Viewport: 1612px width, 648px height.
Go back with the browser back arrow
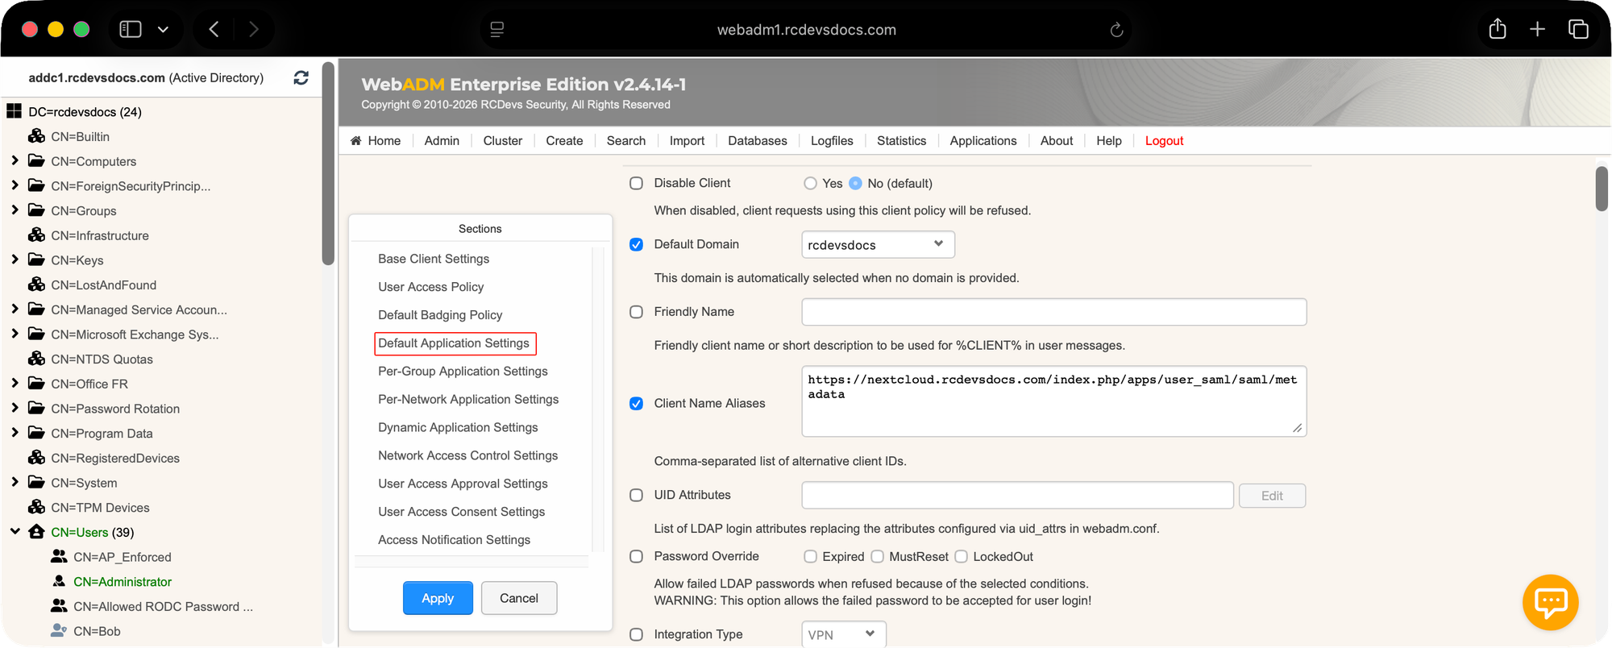214,30
